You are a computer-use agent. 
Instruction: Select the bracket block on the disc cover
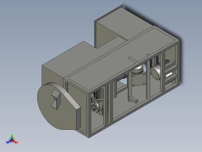point(56,99)
